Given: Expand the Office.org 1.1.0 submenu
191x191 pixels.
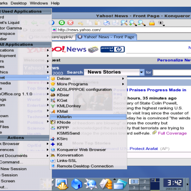Looking at the screenshot, I should coord(25,94).
